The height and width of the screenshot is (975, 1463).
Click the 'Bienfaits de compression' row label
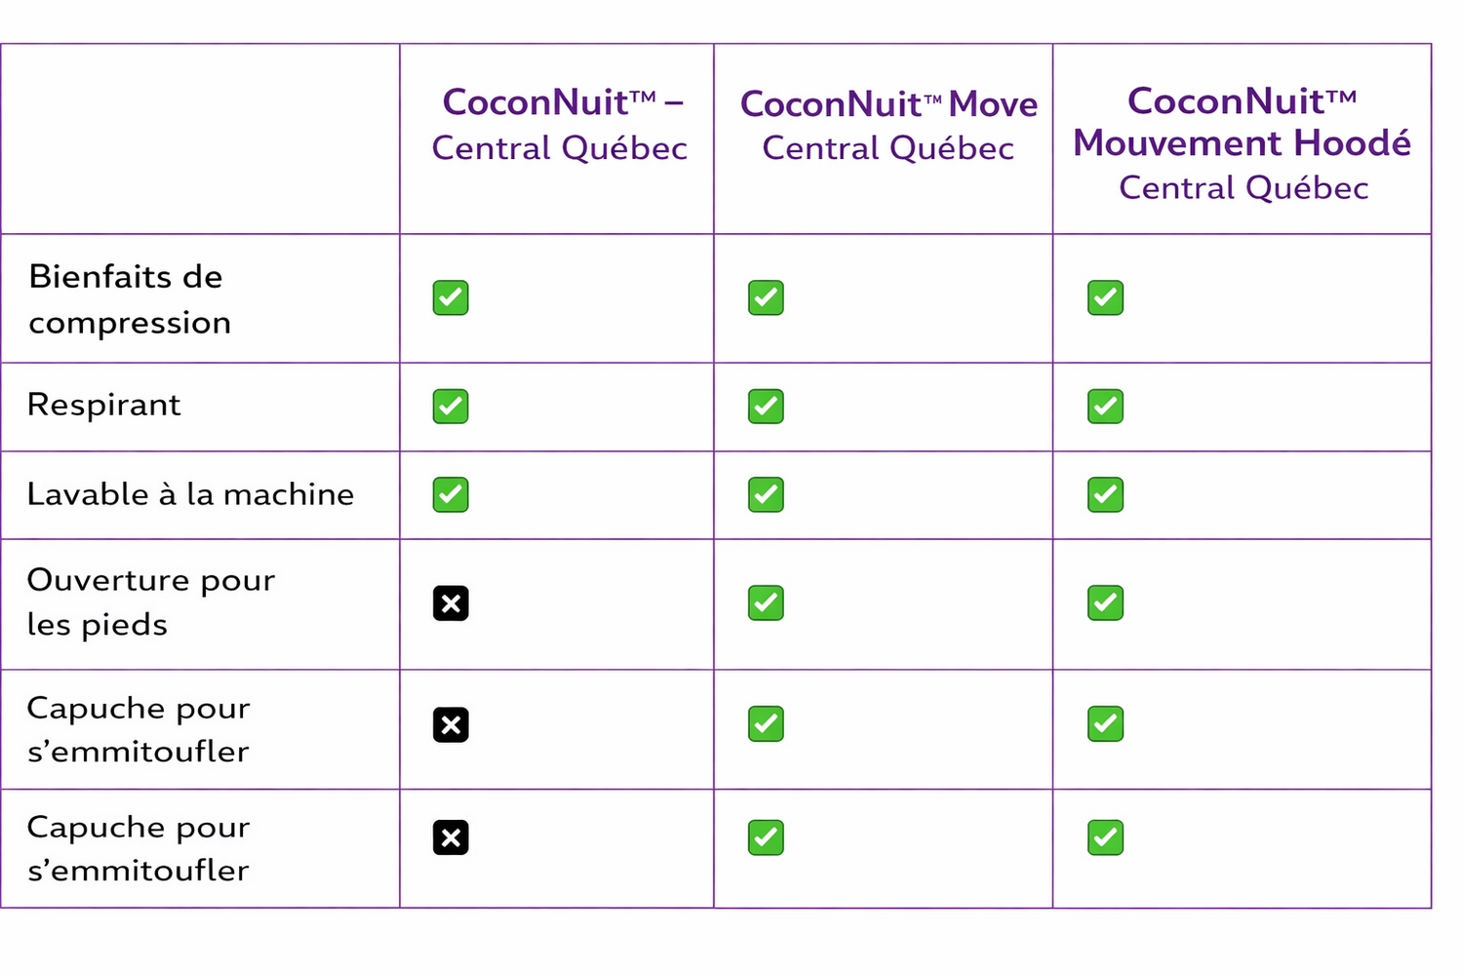tap(130, 299)
